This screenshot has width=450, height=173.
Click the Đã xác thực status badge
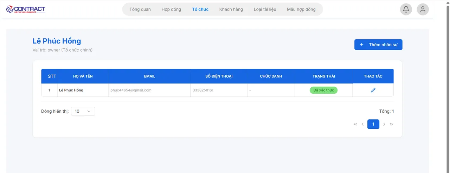coord(323,90)
